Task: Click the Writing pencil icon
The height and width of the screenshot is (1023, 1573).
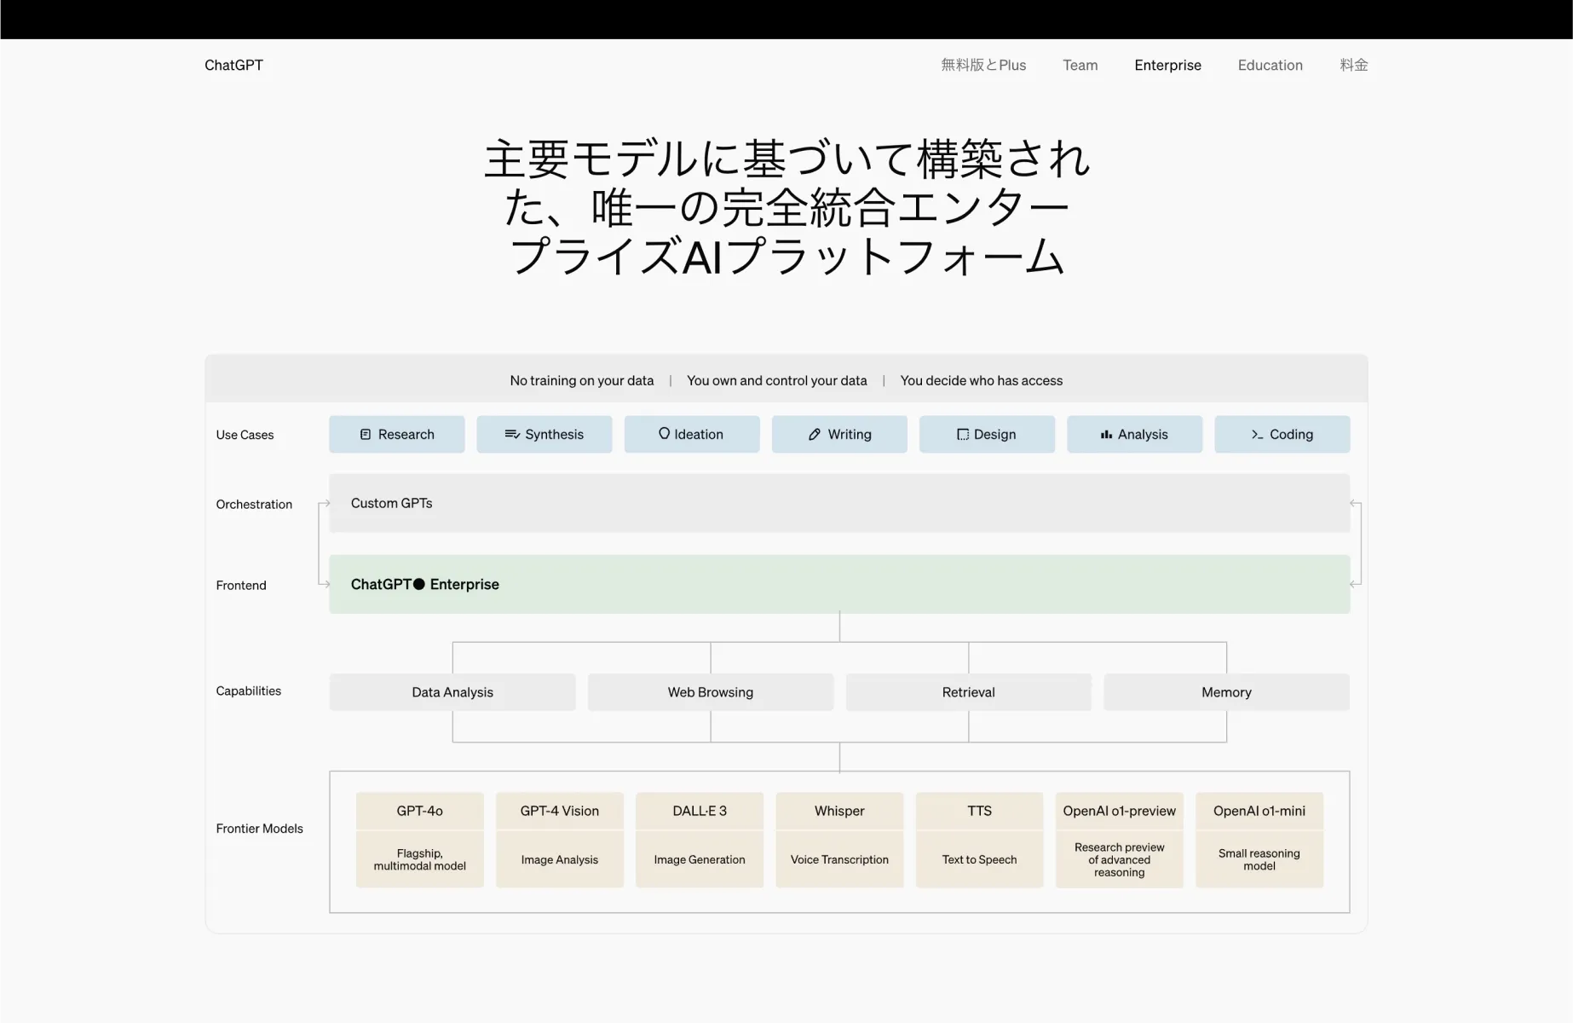Action: point(815,435)
